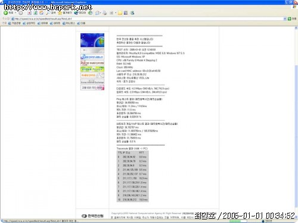Open the 하나포스 links-bar shortcut
298x223 pixels.
coord(69,23)
